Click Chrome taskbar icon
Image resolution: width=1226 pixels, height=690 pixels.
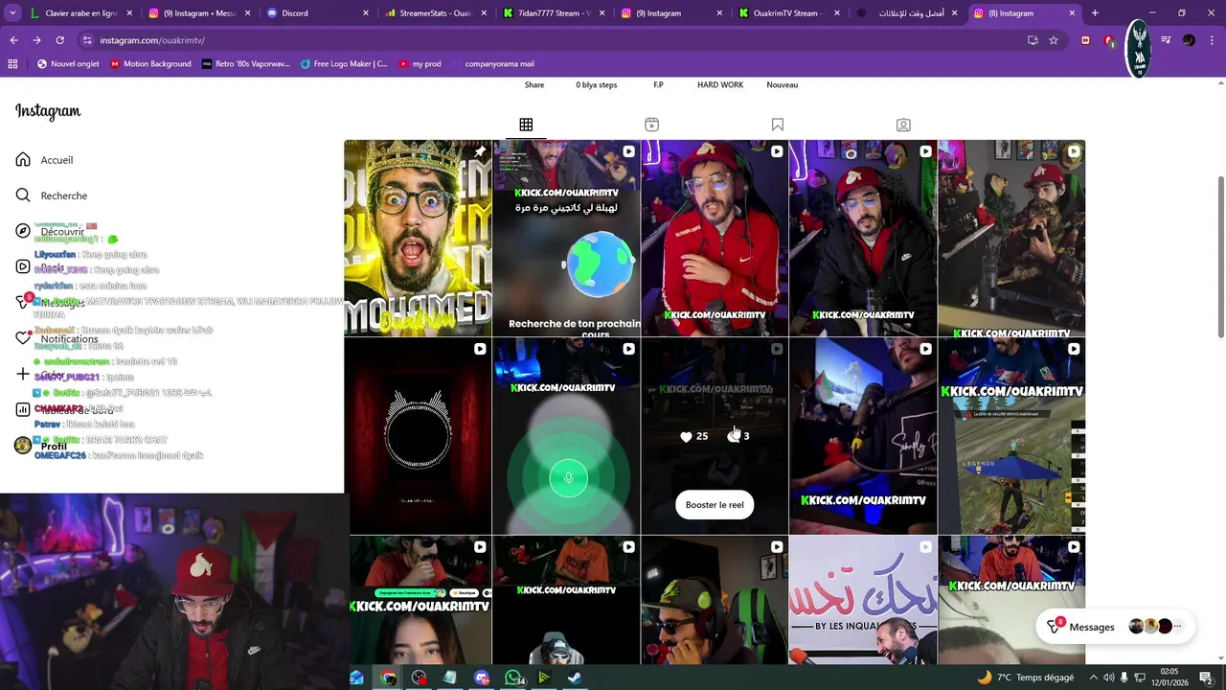coord(388,678)
